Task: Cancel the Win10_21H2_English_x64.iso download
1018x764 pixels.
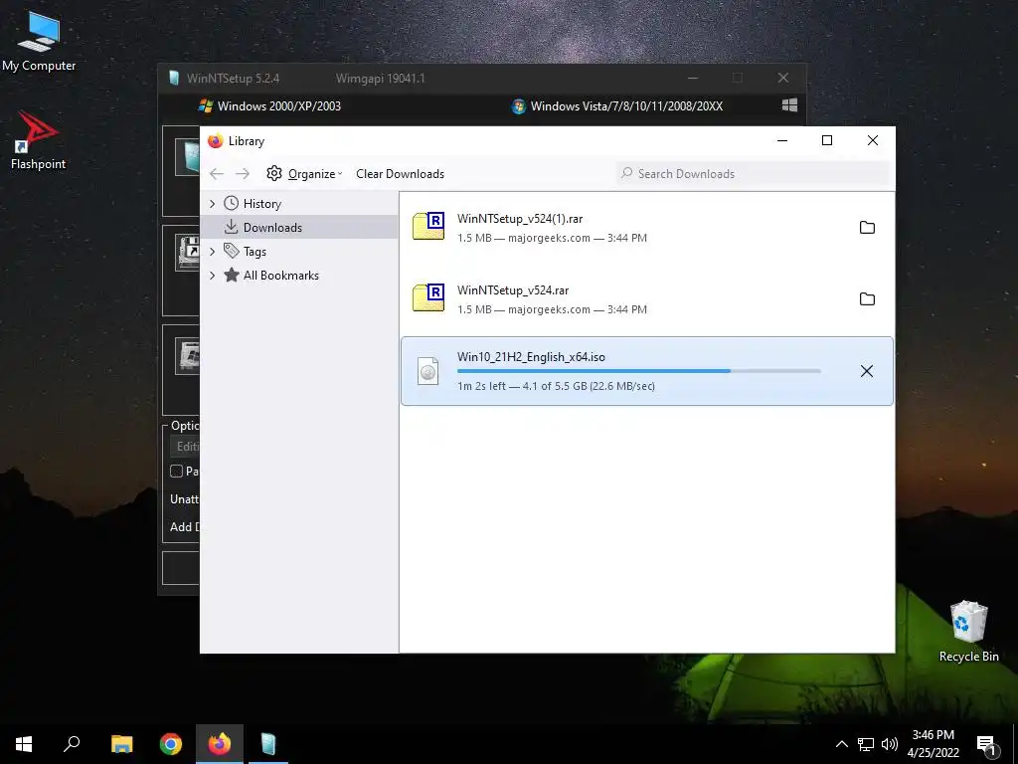Action: click(867, 371)
